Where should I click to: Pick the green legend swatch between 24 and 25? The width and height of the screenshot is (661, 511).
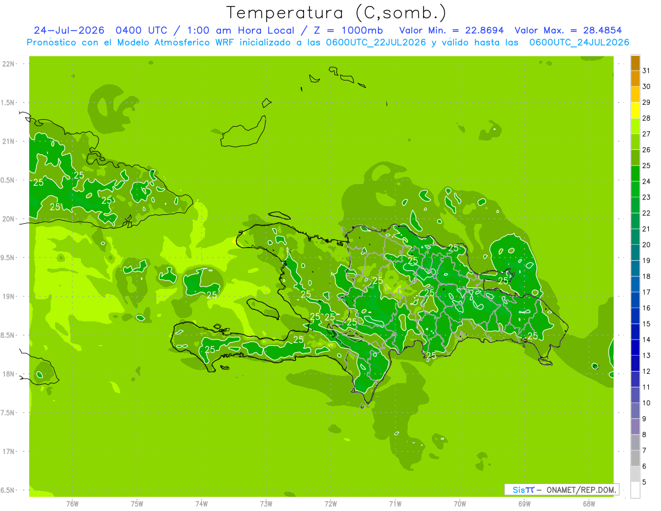(x=635, y=174)
